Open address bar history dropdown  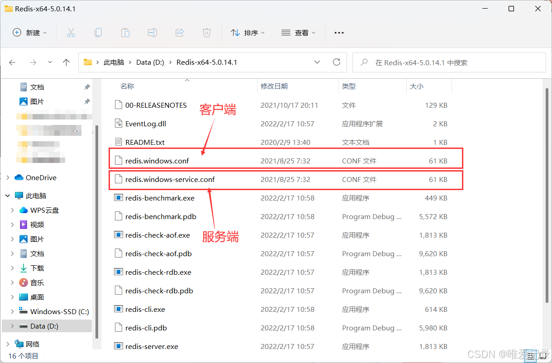(317, 62)
